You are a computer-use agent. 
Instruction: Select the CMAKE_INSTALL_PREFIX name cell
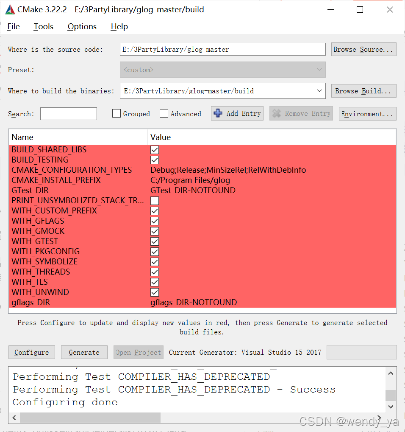pyautogui.click(x=56, y=180)
